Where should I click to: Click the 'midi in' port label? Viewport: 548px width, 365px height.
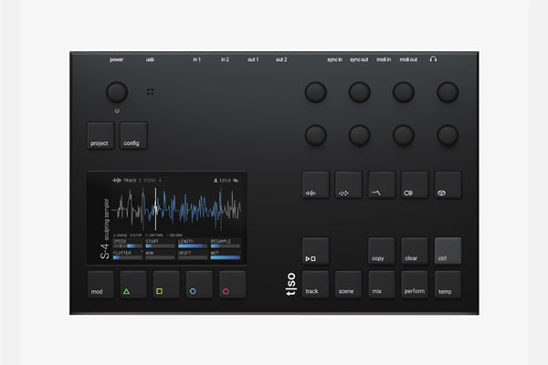click(384, 59)
